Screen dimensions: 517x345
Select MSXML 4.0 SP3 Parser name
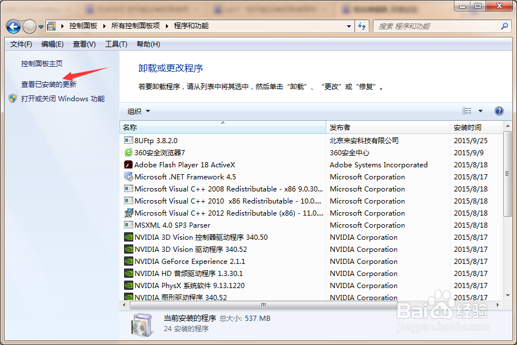coord(172,225)
